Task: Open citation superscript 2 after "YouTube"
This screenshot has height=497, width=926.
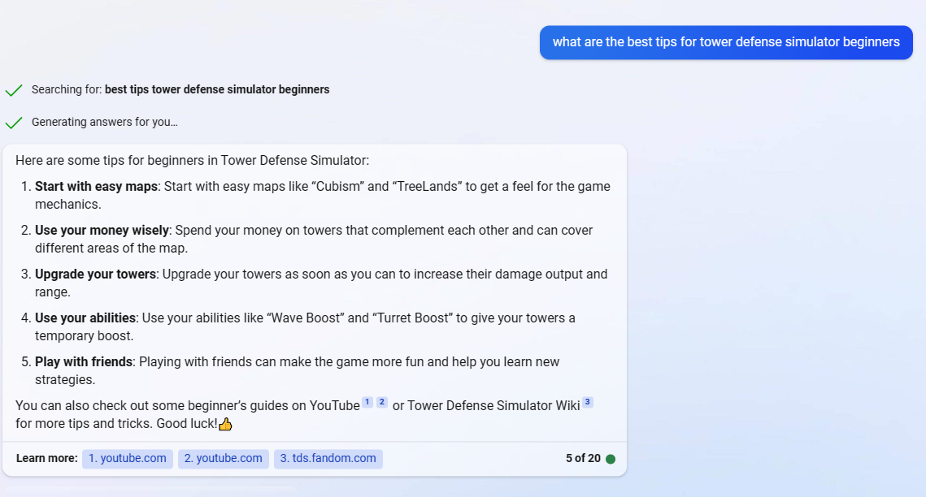Action: tap(380, 400)
